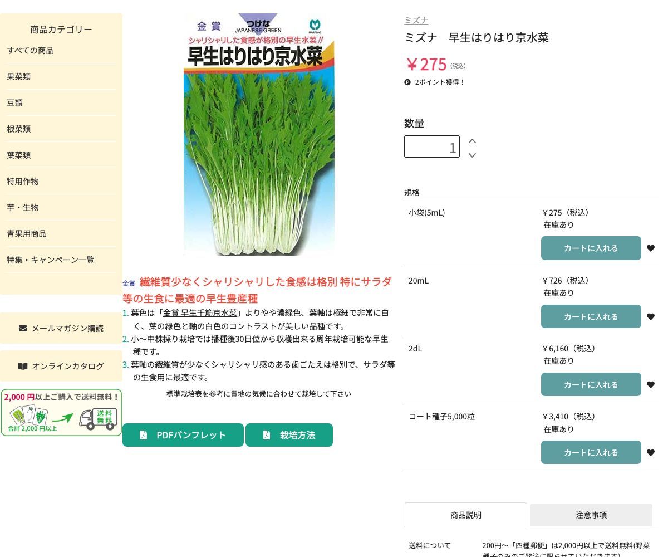Viewport: 668px width, 557px height.
Task: Toggle the heart favorite for 小袋(5mL)
Action: point(651,248)
